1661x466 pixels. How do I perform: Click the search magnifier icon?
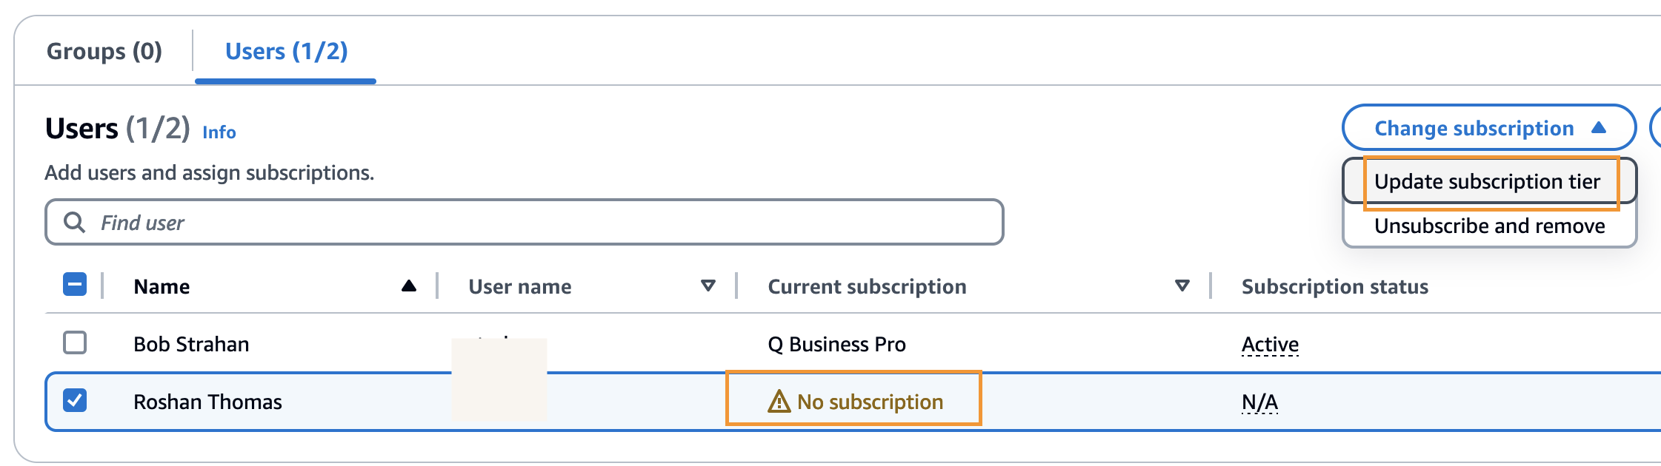pyautogui.click(x=74, y=222)
